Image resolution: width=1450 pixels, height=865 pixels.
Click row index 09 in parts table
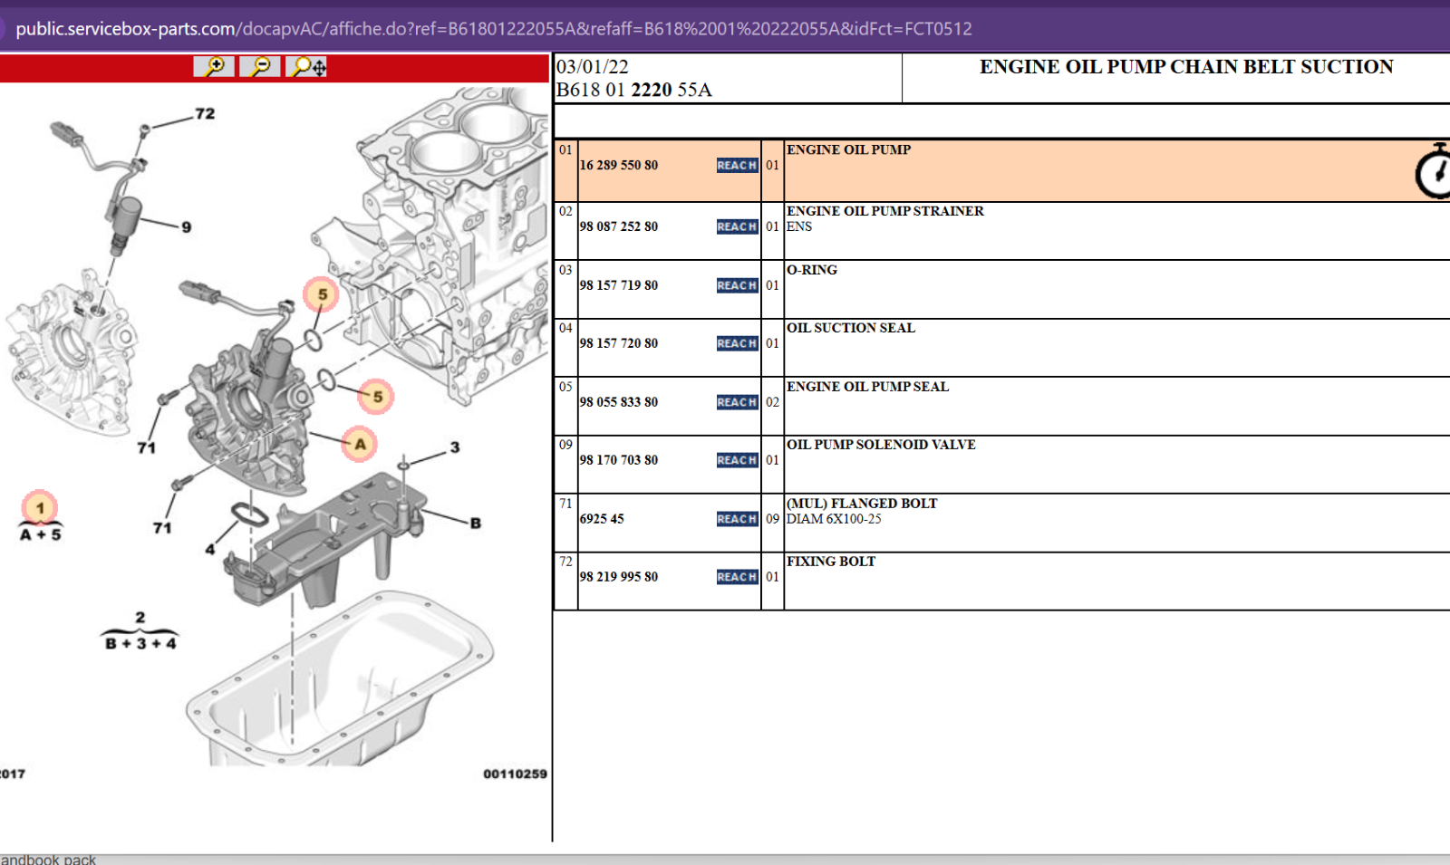point(565,445)
